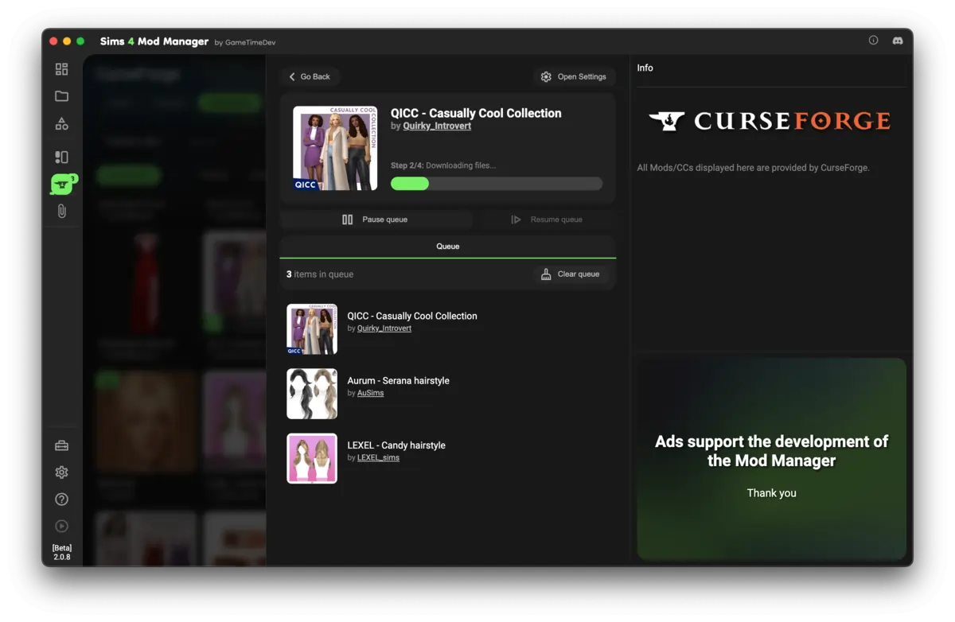Open Quirky_Introvert author link in header
This screenshot has width=955, height=622.
437,126
